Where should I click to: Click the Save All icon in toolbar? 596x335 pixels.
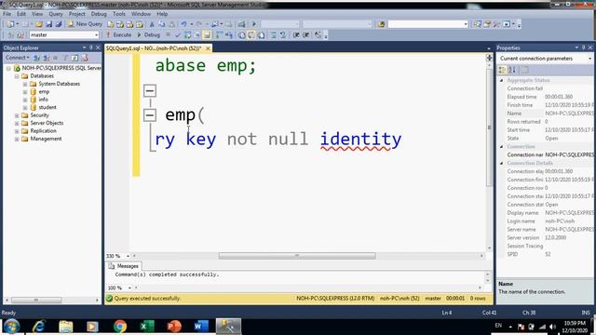coord(59,24)
